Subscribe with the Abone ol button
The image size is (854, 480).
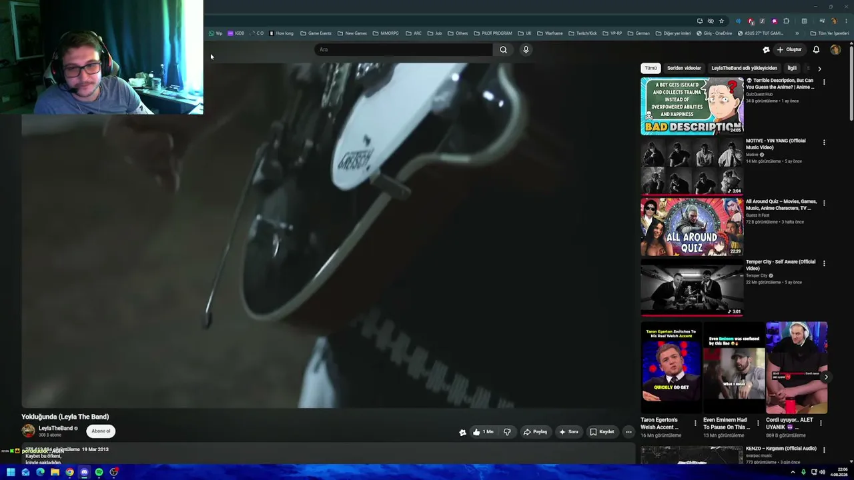tap(101, 431)
